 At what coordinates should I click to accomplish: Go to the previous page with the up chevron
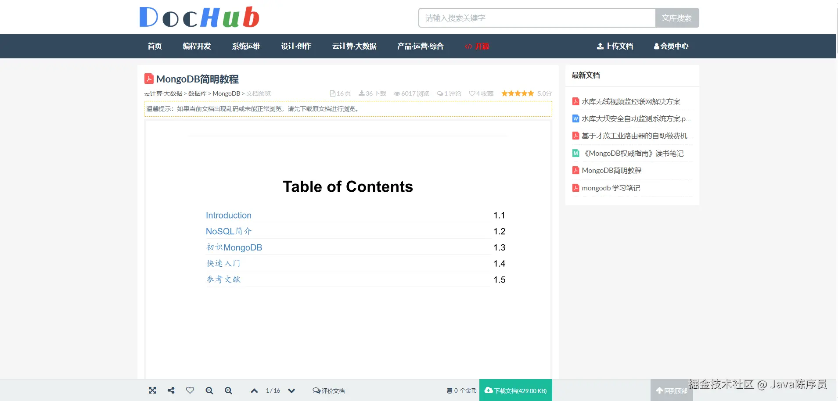(x=254, y=391)
